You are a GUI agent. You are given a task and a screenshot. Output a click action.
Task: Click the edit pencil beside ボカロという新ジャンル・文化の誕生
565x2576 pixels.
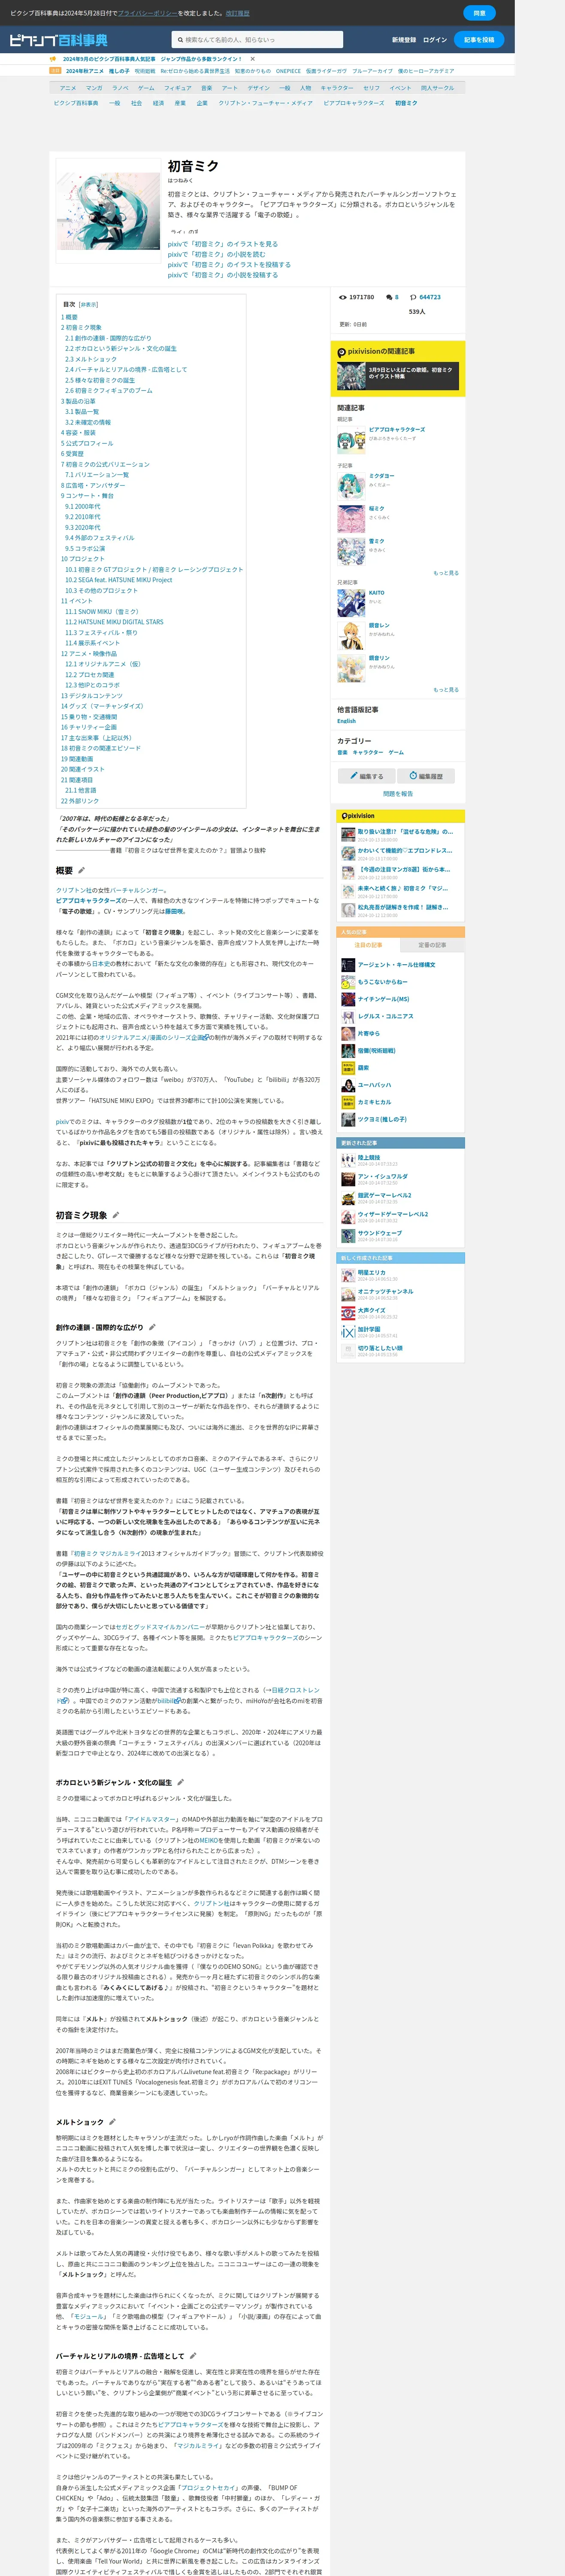click(x=180, y=1782)
